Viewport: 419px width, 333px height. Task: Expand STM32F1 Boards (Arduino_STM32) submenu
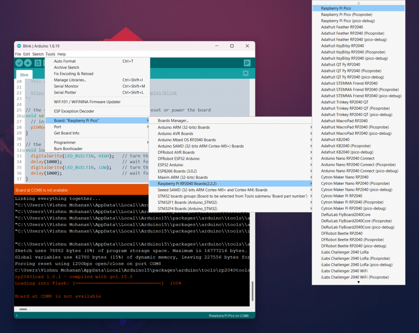pyautogui.click(x=231, y=202)
